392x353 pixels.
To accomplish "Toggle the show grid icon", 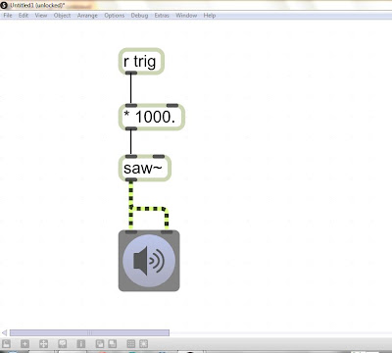I will click(131, 344).
